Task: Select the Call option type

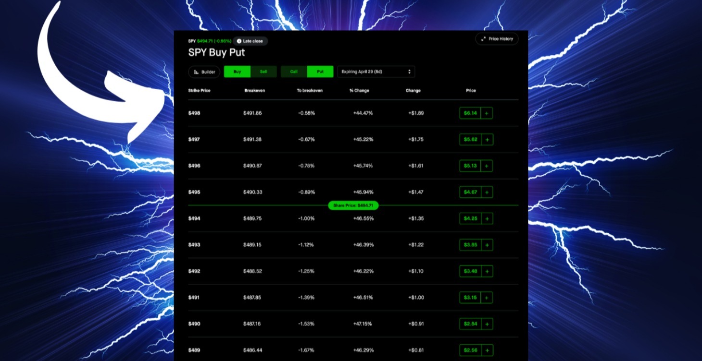Action: [x=293, y=71]
